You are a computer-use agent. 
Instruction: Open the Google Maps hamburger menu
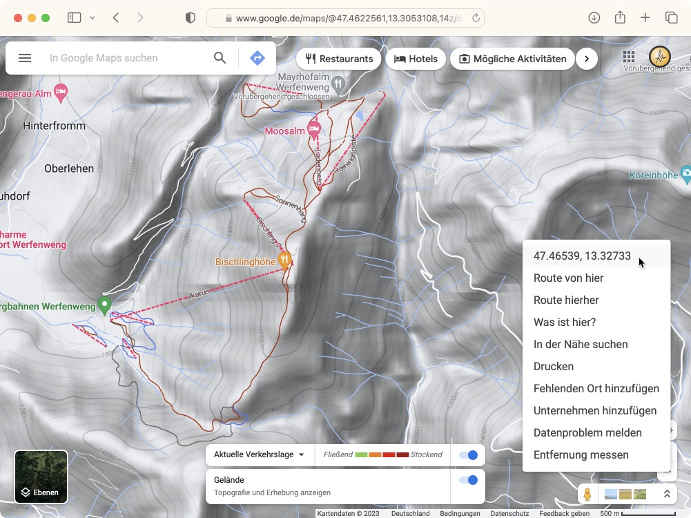[x=25, y=58]
